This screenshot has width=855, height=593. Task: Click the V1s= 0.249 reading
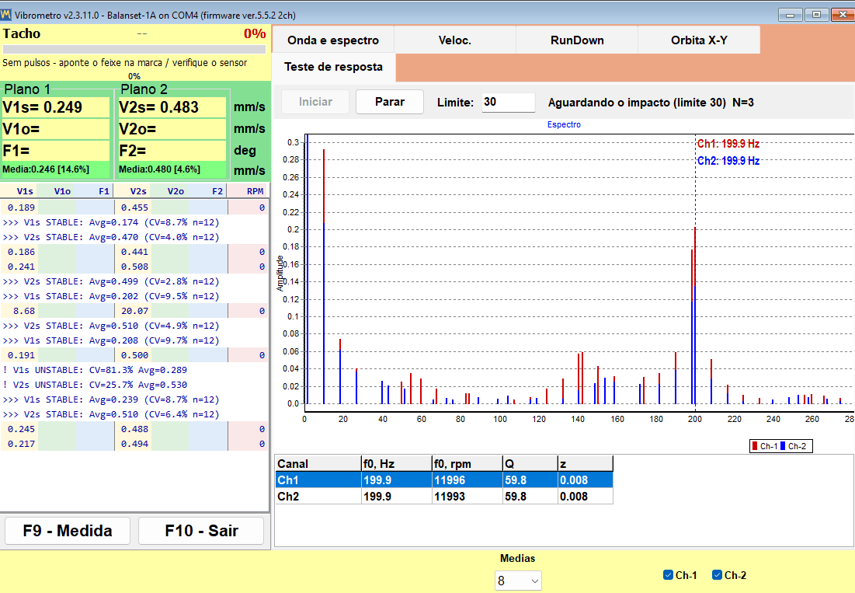tap(56, 107)
